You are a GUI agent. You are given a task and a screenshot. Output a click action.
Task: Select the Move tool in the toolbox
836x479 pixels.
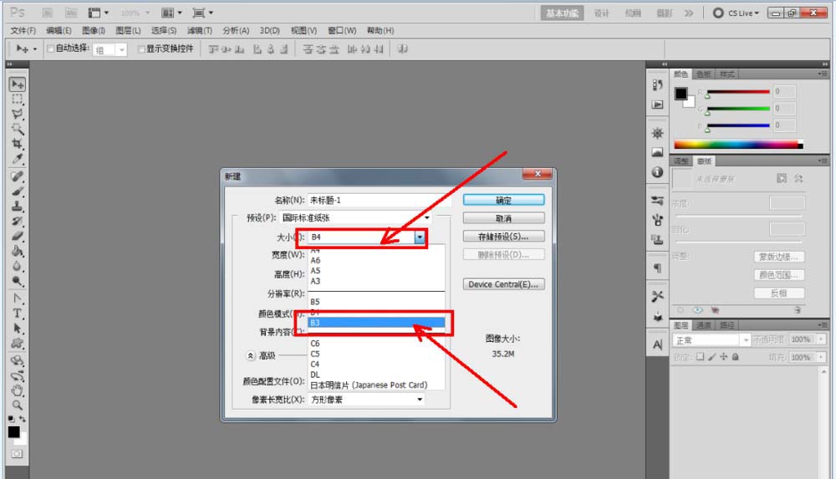17,84
